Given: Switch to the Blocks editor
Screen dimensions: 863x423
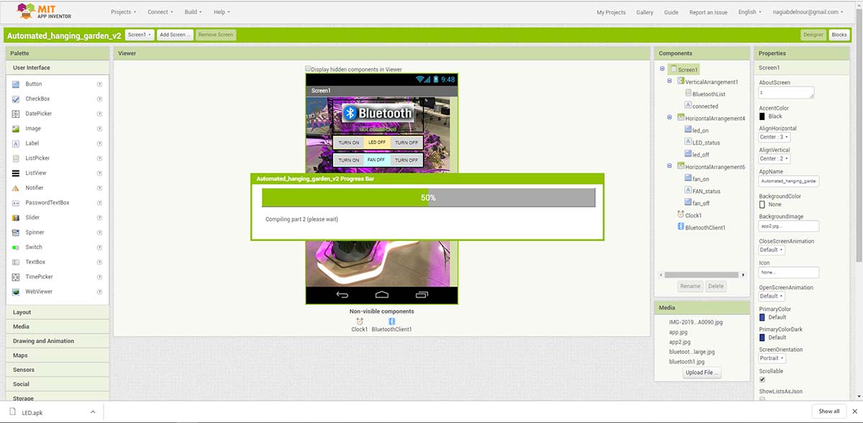Looking at the screenshot, I should coord(839,35).
